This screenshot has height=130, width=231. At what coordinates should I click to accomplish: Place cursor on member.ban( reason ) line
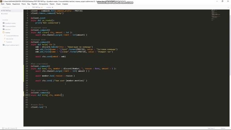pos(55,76)
